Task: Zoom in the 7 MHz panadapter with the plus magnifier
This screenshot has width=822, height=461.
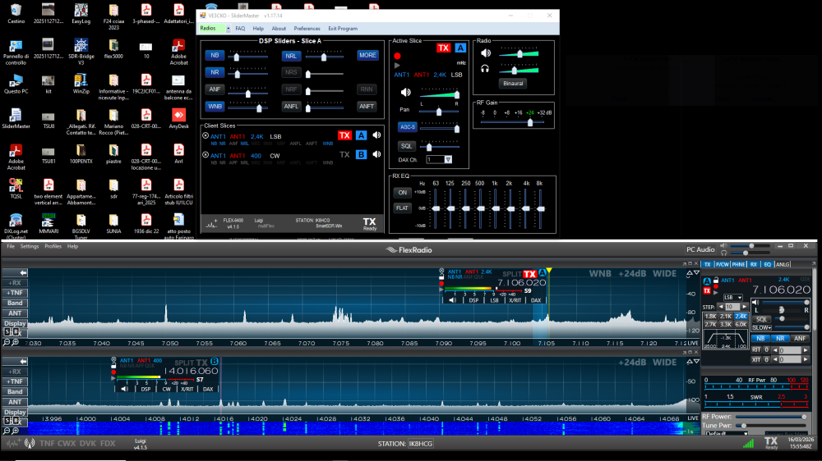Action: coord(15,342)
